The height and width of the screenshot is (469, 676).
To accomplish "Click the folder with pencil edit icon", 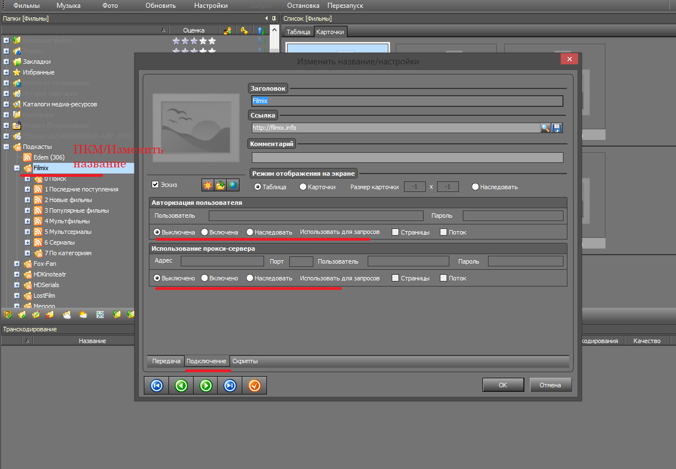I will point(36,315).
